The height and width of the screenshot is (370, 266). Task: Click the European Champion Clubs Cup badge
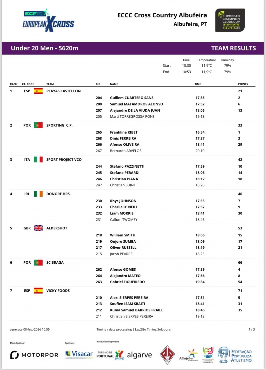coord(230,20)
